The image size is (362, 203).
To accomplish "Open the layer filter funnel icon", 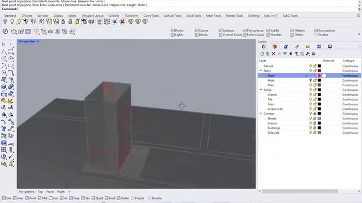I will pos(296,54).
